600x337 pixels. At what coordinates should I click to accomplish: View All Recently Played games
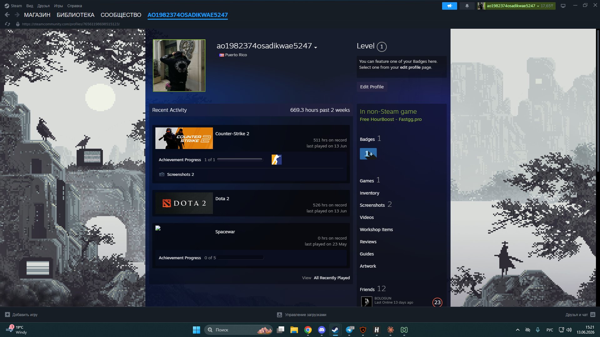click(332, 278)
